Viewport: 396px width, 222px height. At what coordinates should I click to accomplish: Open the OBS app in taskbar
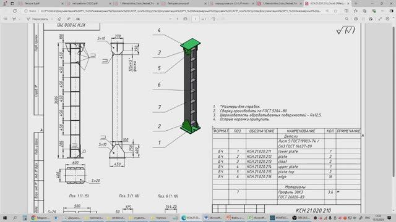click(301, 218)
